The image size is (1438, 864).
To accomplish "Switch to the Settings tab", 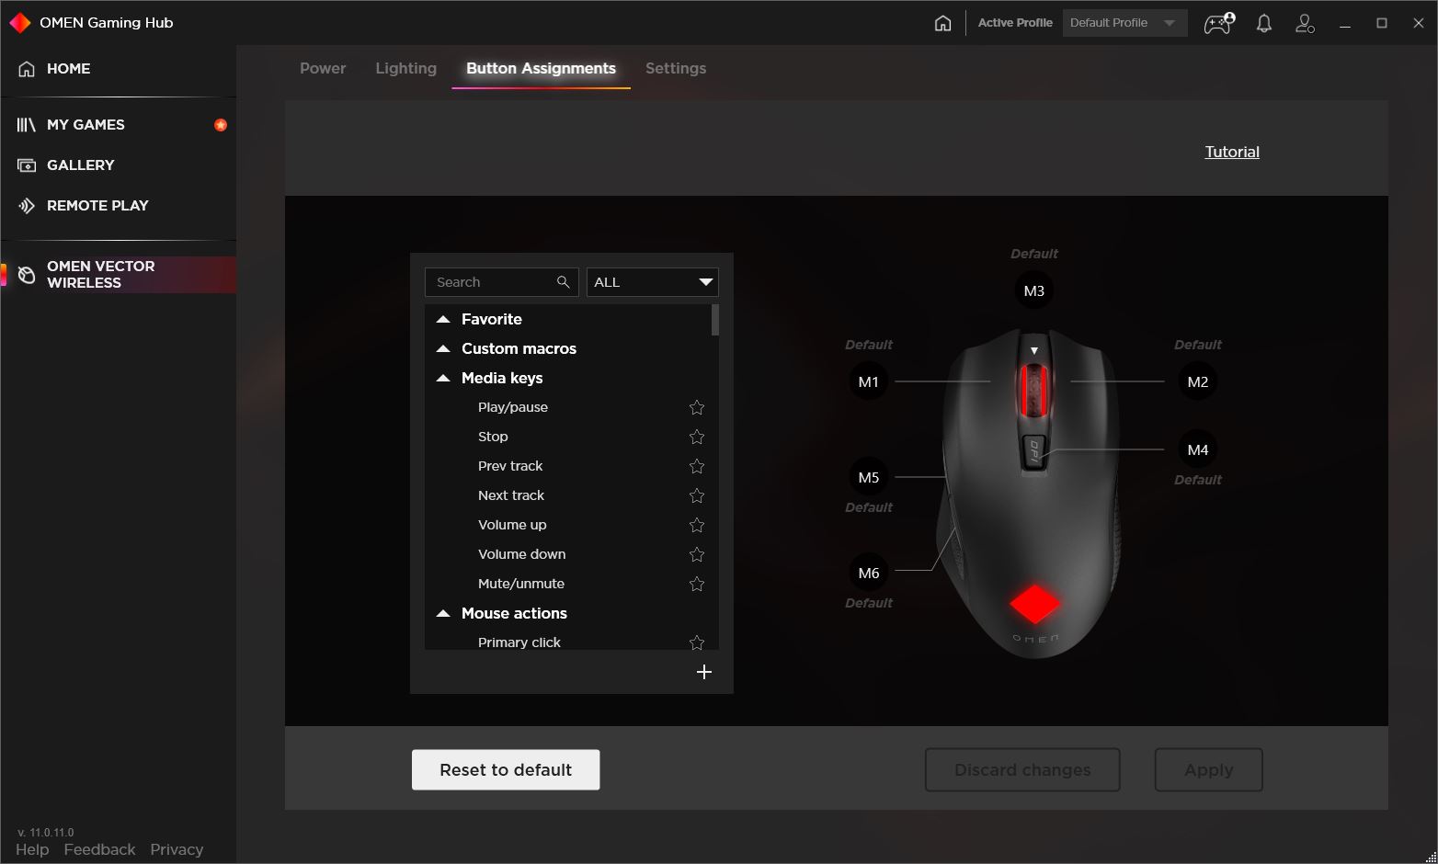I will pyautogui.click(x=676, y=68).
